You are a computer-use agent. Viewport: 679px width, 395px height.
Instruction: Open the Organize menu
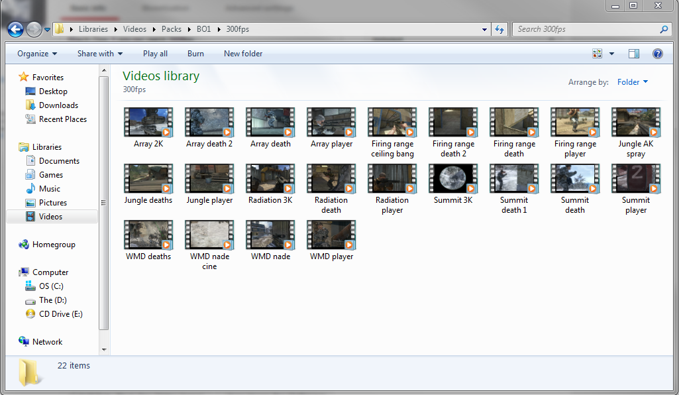point(37,54)
